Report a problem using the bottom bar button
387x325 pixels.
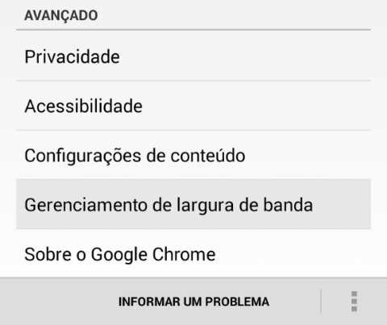pyautogui.click(x=193, y=302)
